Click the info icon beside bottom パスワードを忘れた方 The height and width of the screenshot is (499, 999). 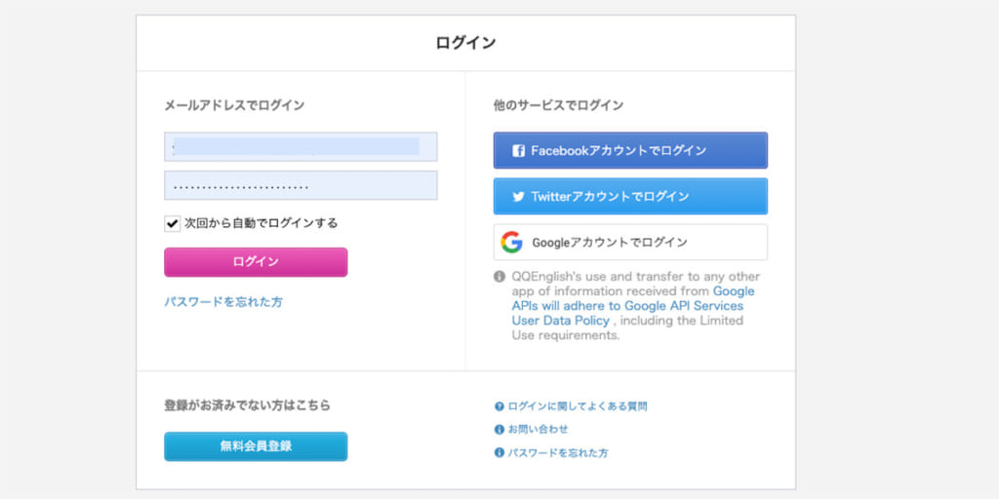499,453
